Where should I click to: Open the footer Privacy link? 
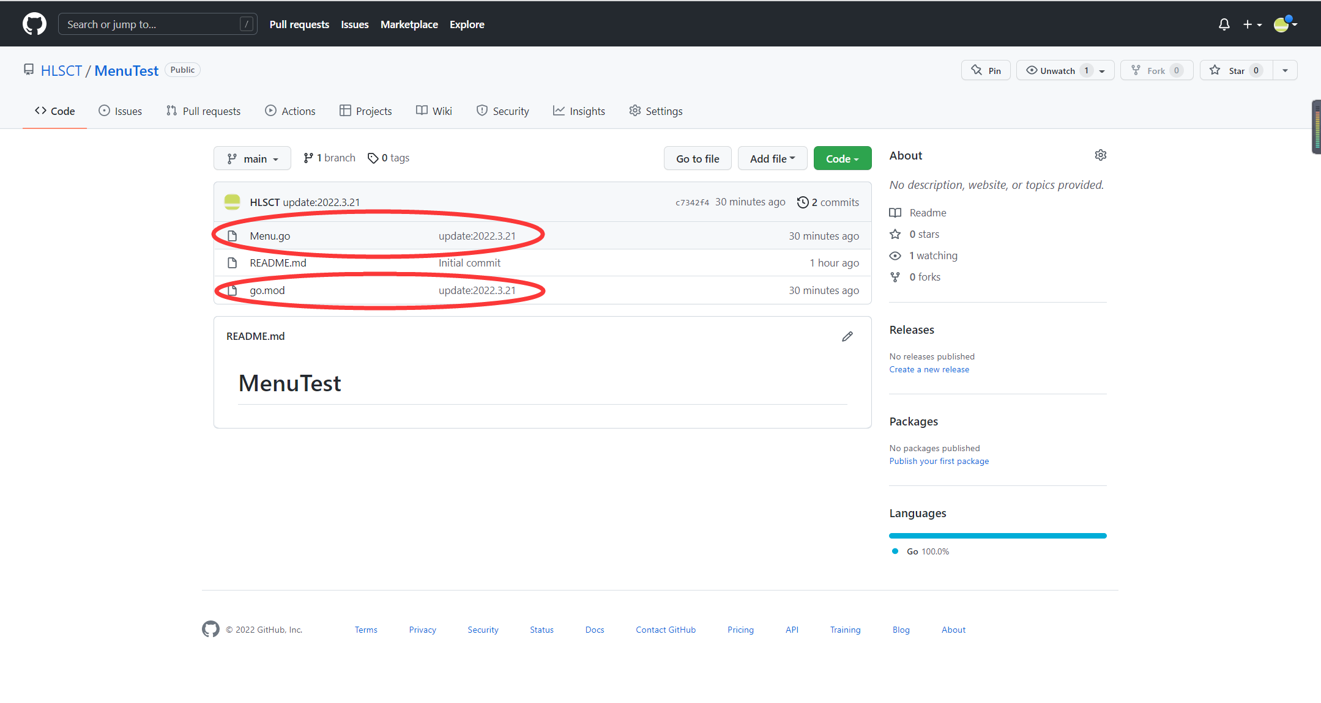(x=422, y=630)
